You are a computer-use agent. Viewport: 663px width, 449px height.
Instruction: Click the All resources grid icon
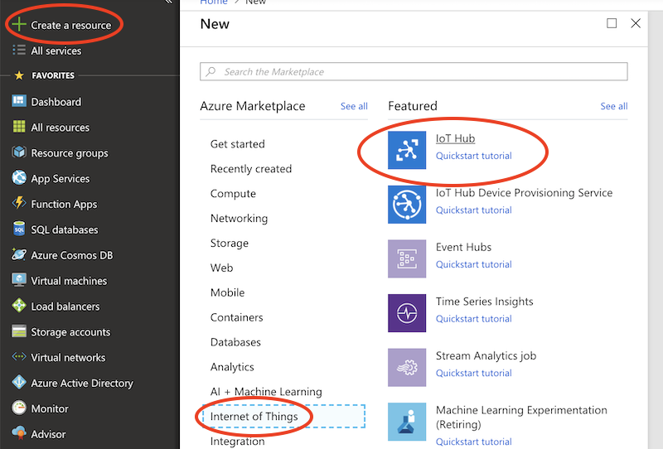click(x=19, y=127)
